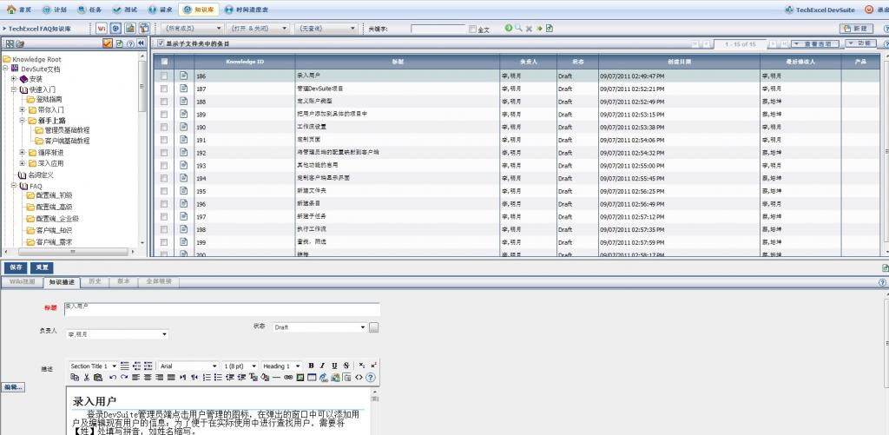Toggle the 全文 full-text checkbox
The image size is (889, 435).
coord(472,30)
